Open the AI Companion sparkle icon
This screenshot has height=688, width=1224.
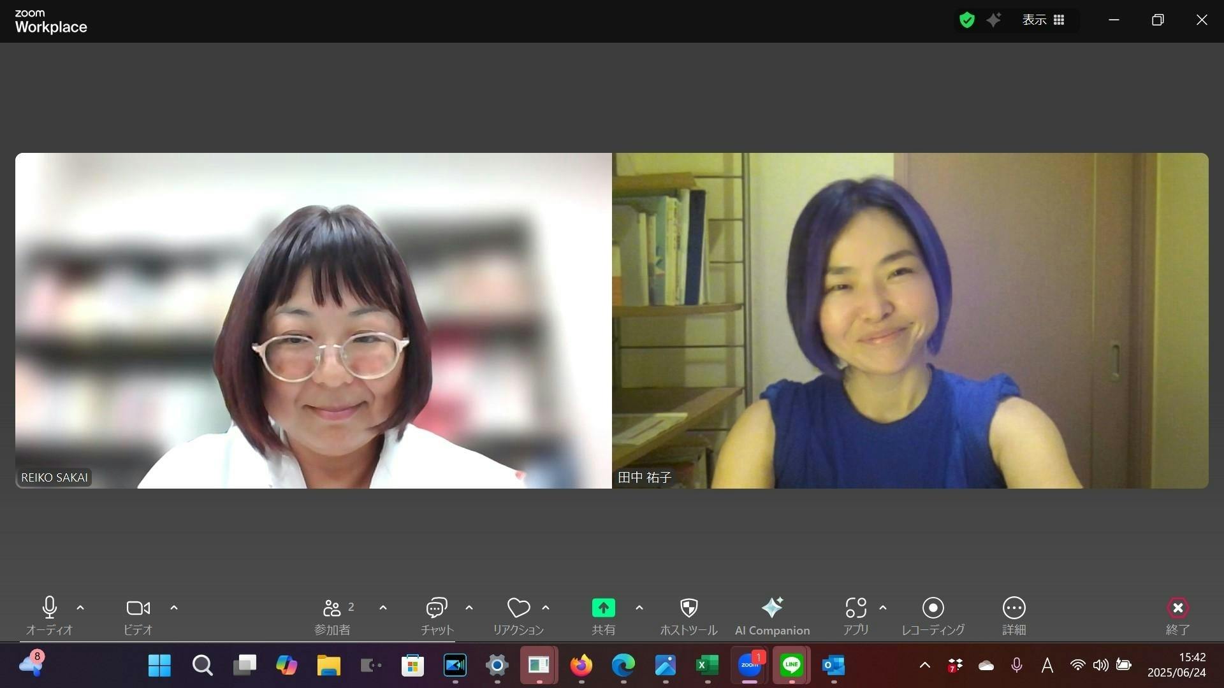click(772, 609)
